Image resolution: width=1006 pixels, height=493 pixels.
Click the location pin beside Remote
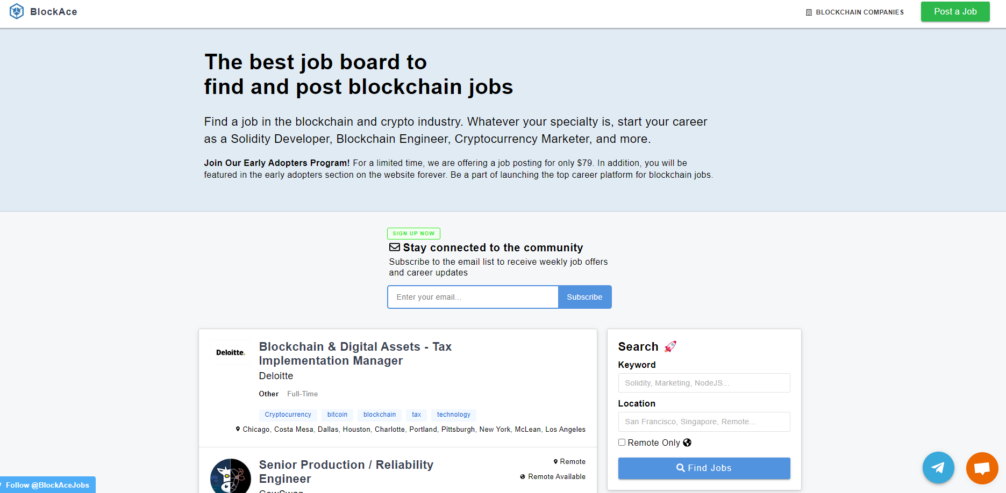pyautogui.click(x=556, y=461)
